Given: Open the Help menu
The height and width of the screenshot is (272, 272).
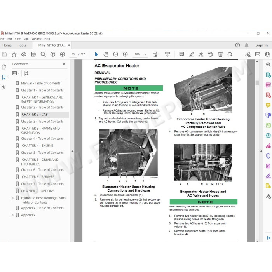Looking at the screenshot, I should tap(47, 39).
